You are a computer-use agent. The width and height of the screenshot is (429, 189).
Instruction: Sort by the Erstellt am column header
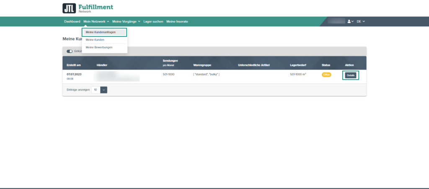(74, 65)
